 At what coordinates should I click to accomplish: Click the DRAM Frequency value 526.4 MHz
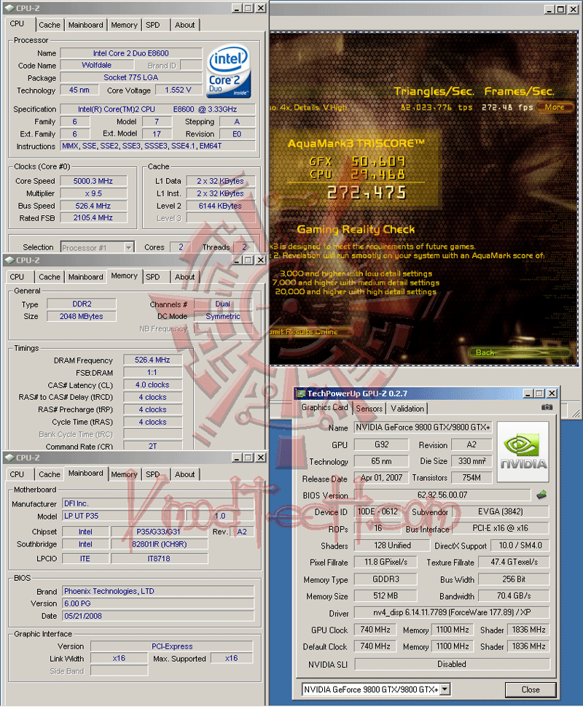click(x=152, y=360)
